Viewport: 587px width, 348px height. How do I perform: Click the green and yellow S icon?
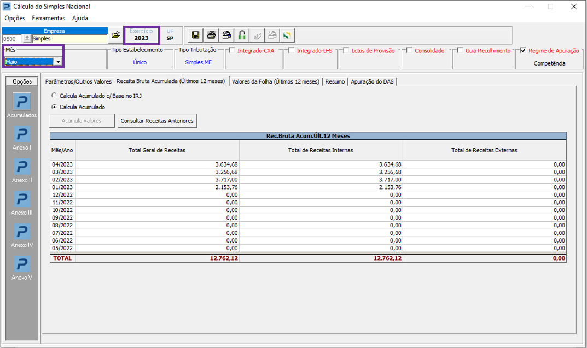287,35
